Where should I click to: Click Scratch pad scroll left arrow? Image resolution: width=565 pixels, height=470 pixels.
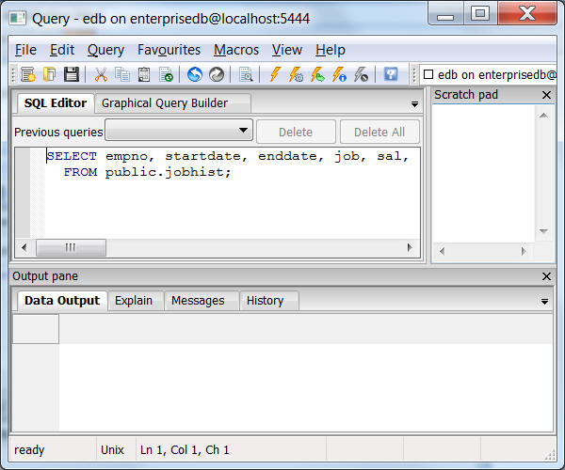tap(443, 251)
